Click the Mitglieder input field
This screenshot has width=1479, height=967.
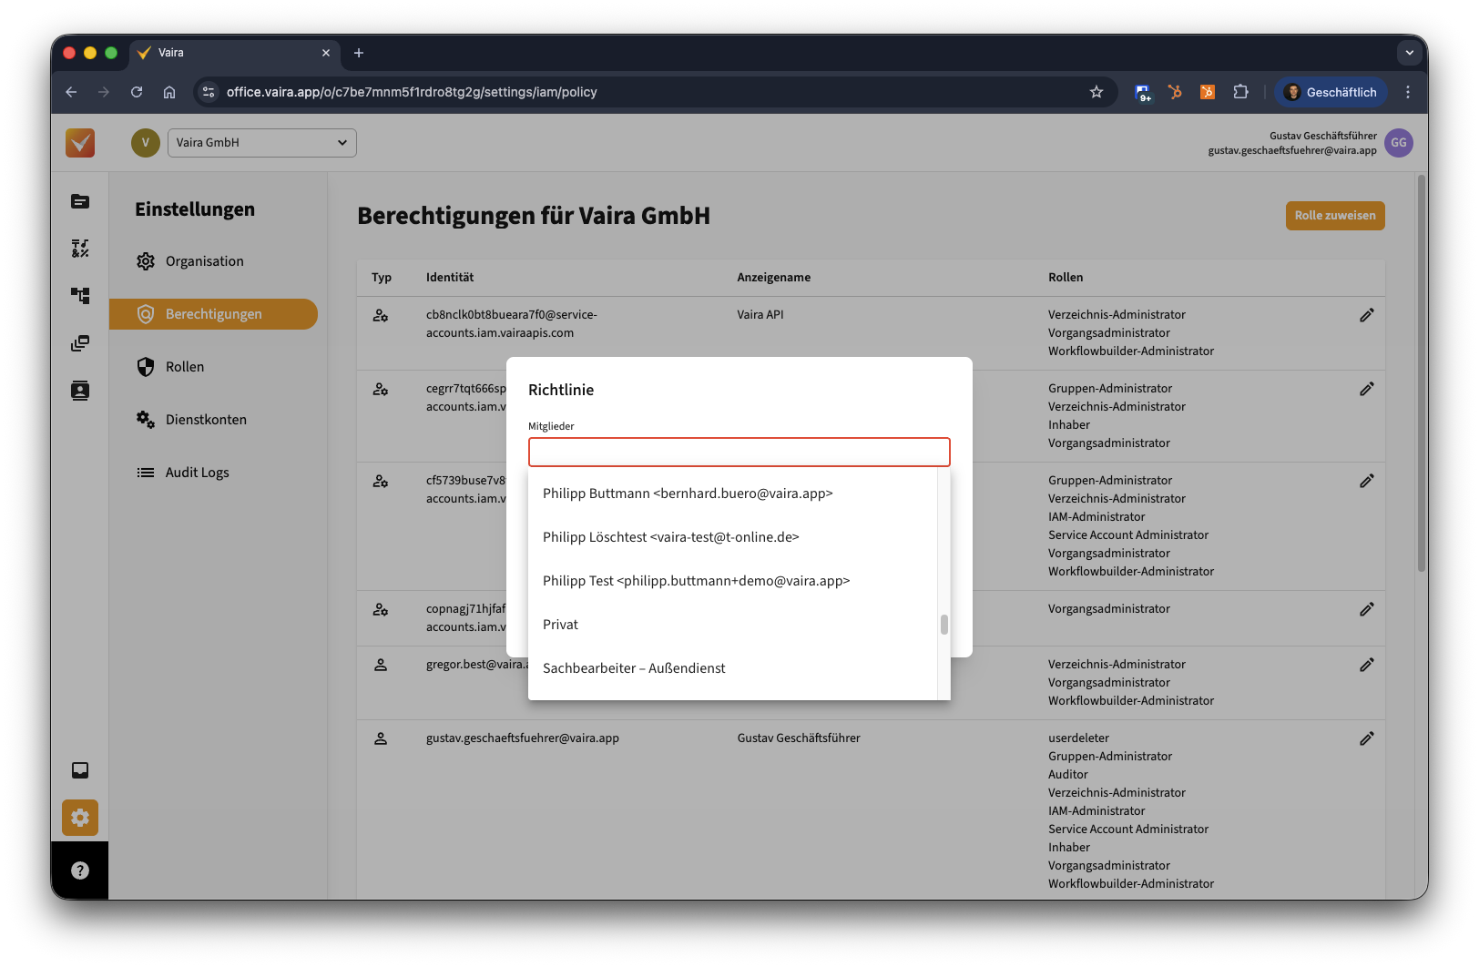coord(739,453)
